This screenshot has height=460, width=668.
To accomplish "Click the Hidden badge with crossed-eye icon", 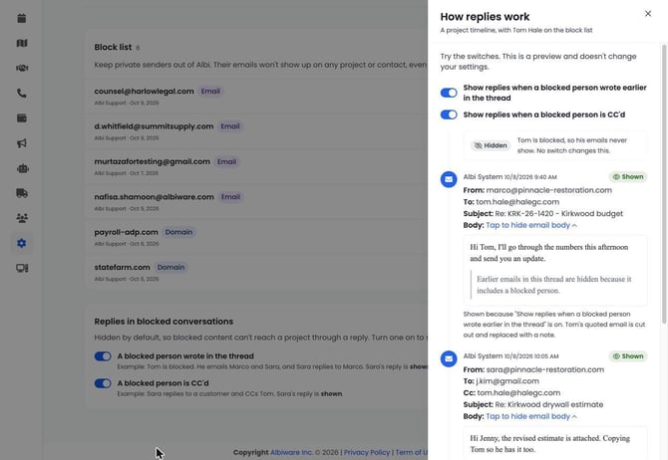I will coord(491,145).
